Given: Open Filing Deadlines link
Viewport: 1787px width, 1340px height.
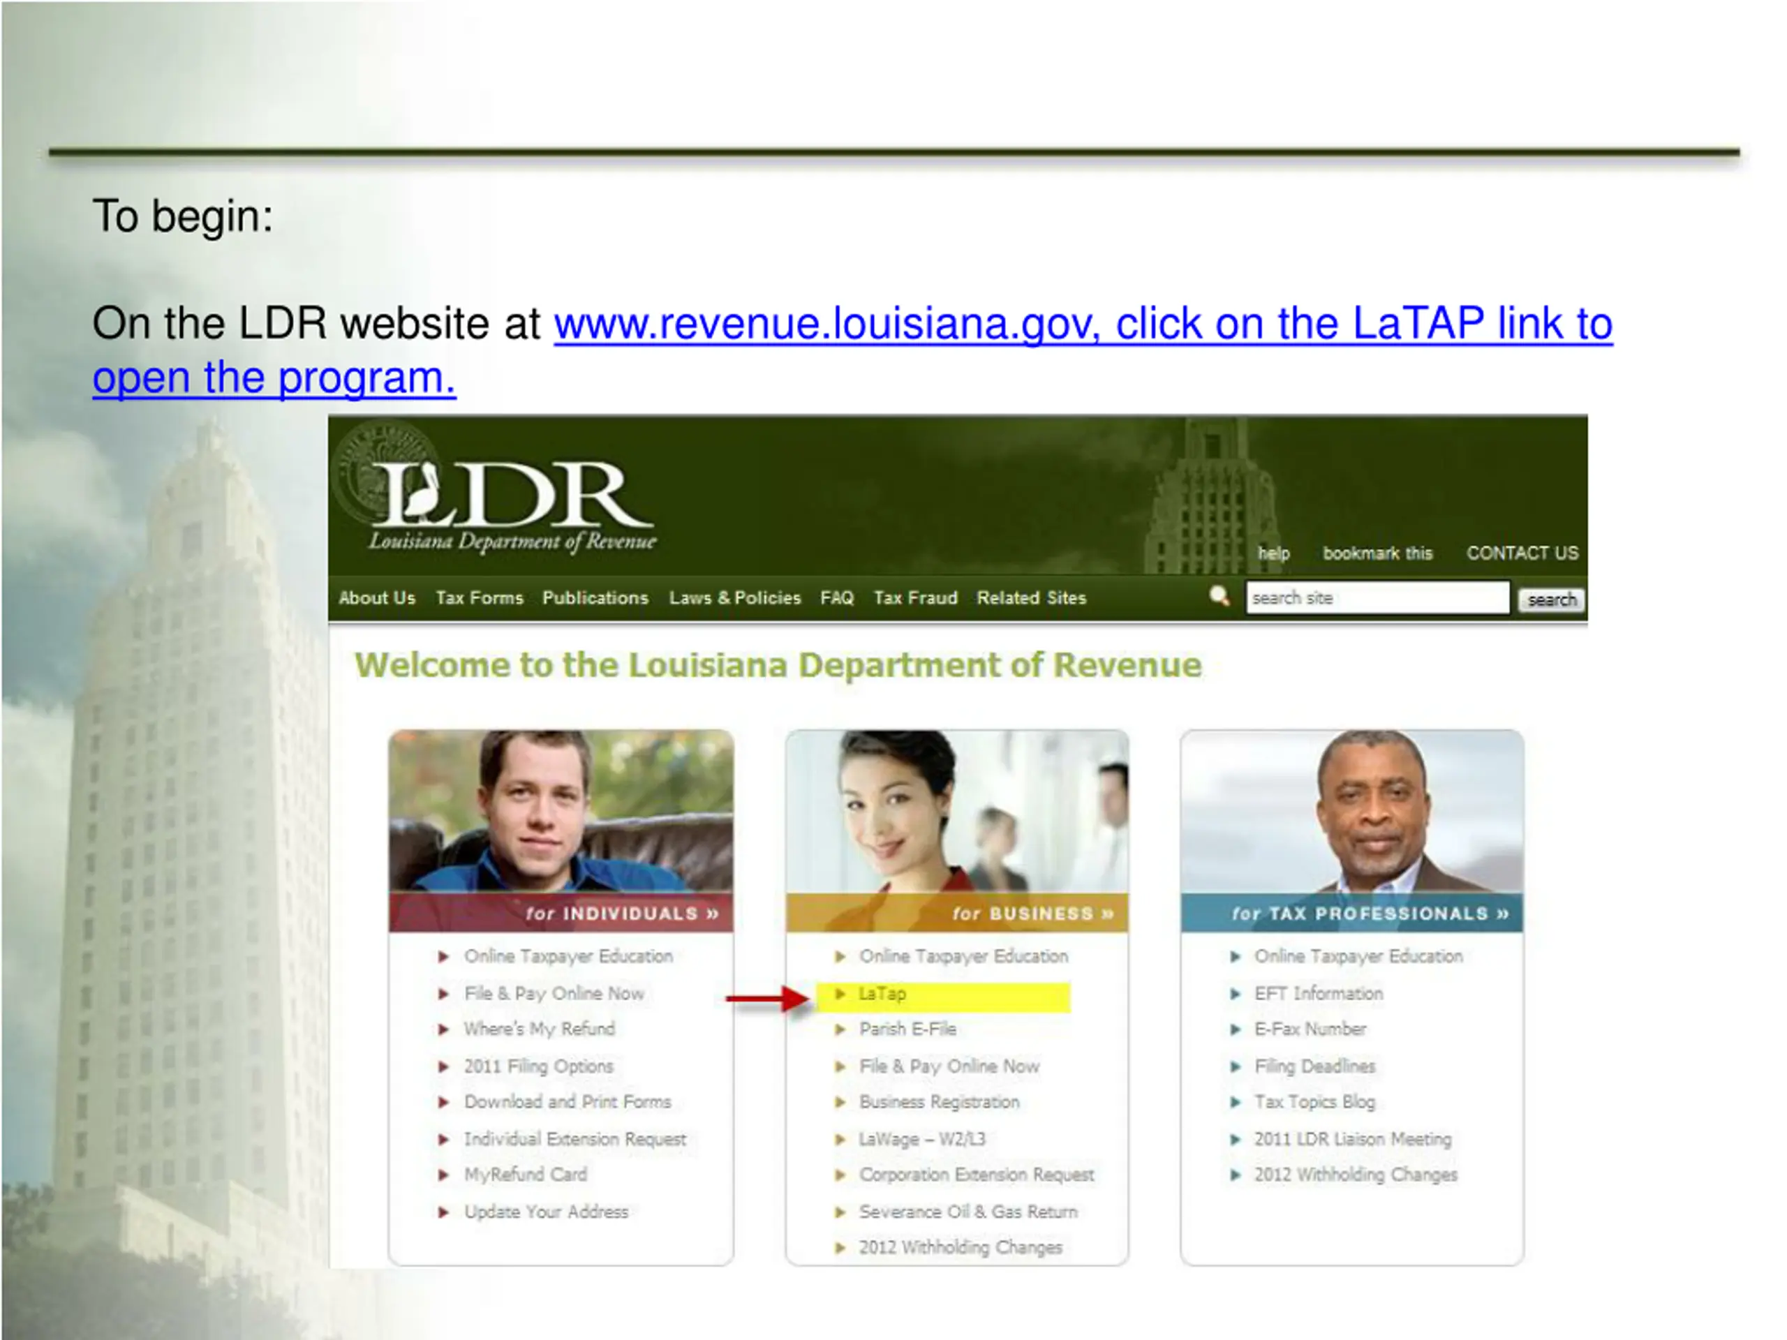Looking at the screenshot, I should [1314, 1066].
